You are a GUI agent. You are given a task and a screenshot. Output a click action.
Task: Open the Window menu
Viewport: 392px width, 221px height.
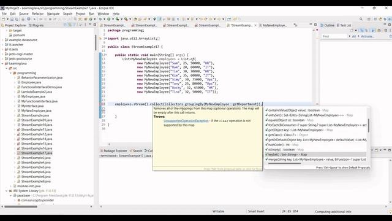tap(104, 14)
